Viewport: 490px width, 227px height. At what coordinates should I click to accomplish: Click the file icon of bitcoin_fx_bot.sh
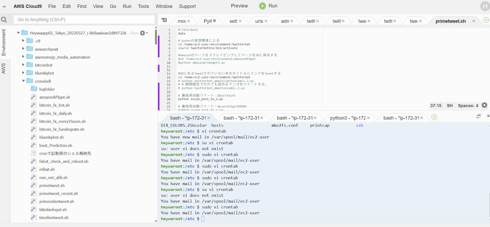point(34,105)
